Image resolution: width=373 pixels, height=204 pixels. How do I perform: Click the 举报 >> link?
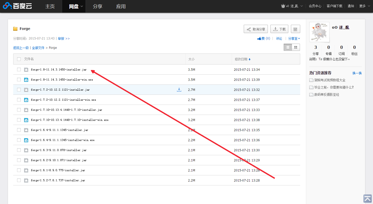[64, 38]
